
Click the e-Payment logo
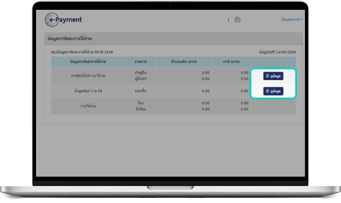pos(63,20)
